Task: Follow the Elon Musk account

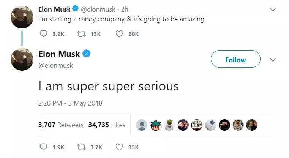Action: pyautogui.click(x=235, y=59)
